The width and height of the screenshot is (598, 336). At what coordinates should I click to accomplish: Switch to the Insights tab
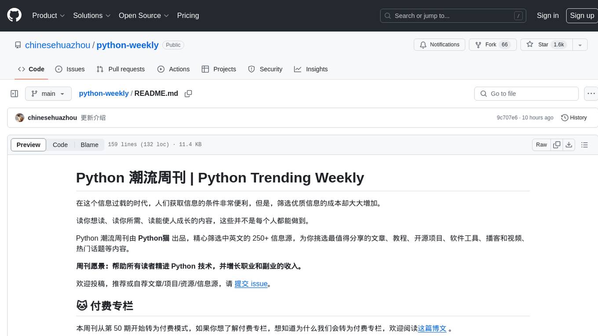(311, 69)
